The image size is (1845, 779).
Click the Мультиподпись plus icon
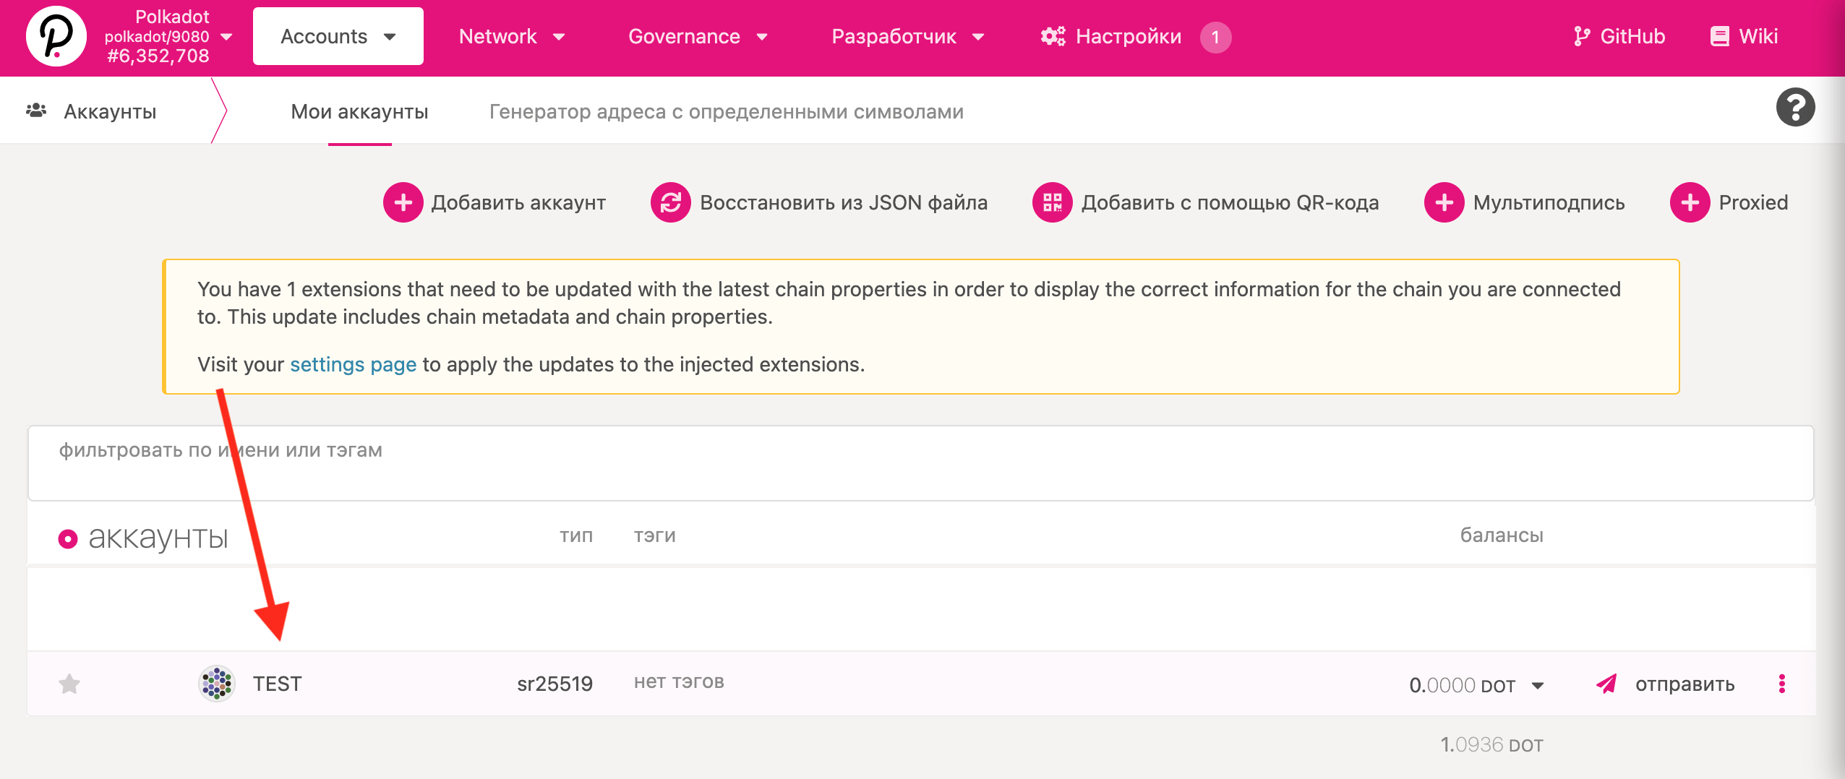tap(1444, 202)
